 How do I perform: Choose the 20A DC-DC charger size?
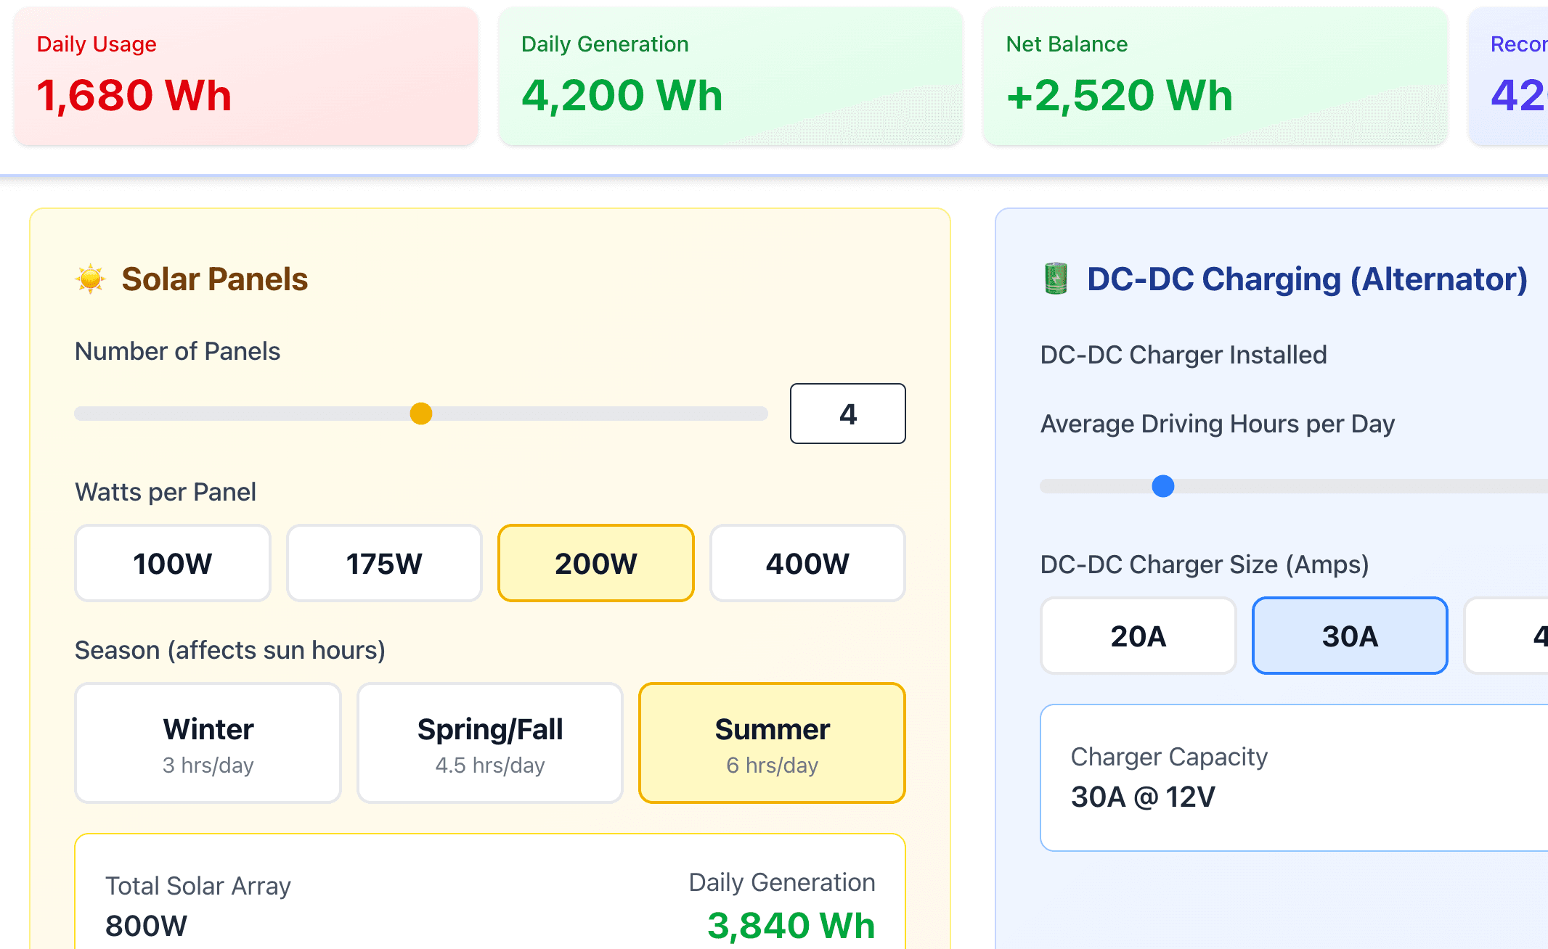[x=1137, y=636]
